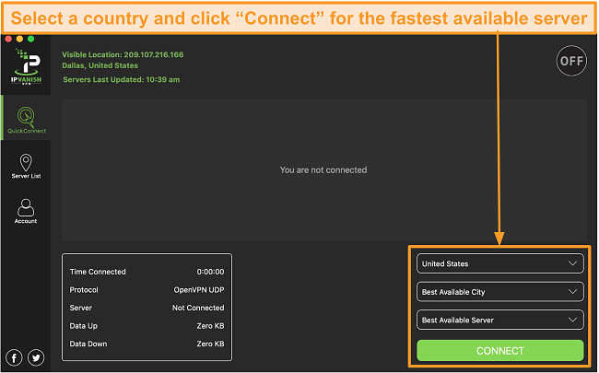Click the green CONNECT button
599x373 pixels.
tap(499, 351)
